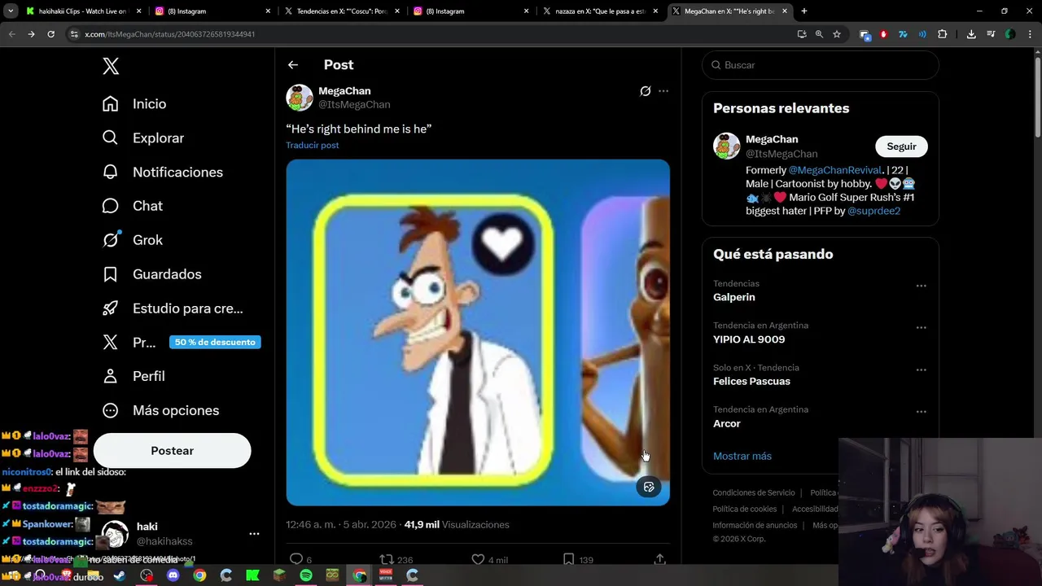Click the install app icon in the address bar
This screenshot has width=1042, height=586.
coord(802,34)
